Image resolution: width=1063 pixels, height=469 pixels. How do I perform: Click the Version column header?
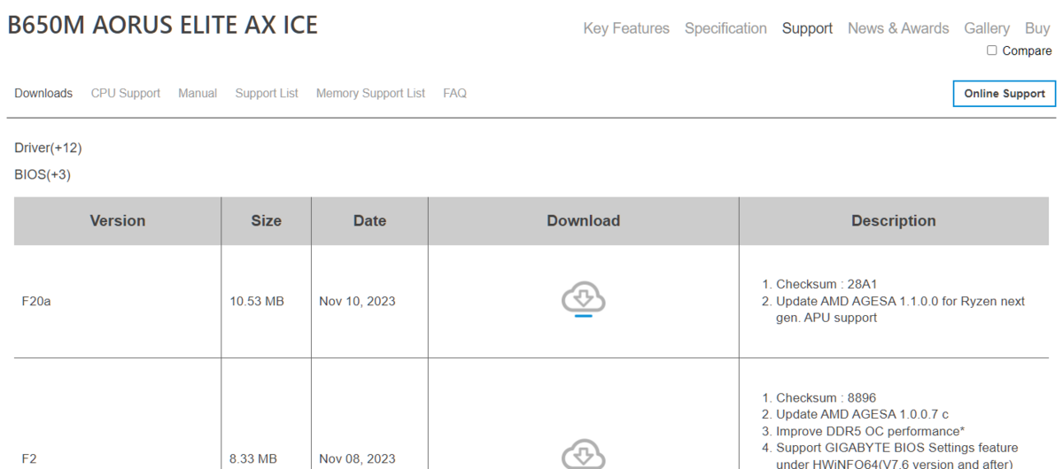pyautogui.click(x=118, y=221)
